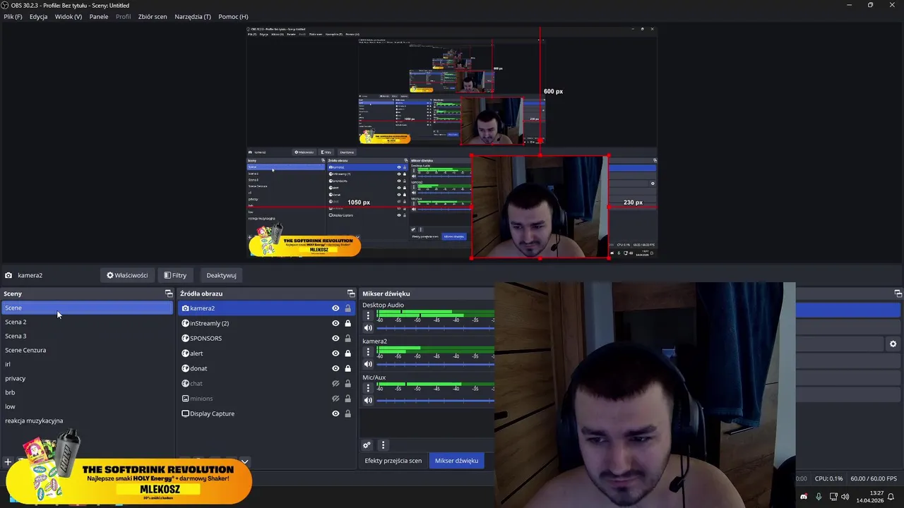Open the Desktop Audio three-dot menu

coord(368,315)
